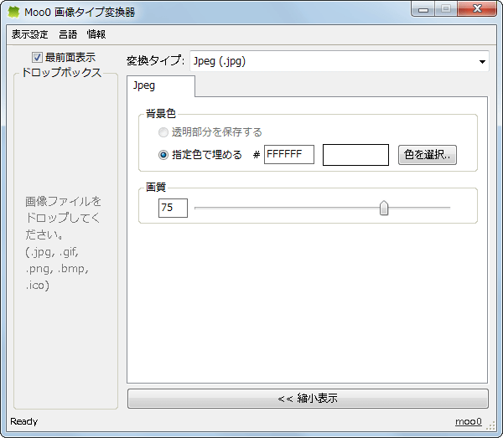Minimize the Moo0 window
This screenshot has height=438, width=503.
(x=423, y=9)
